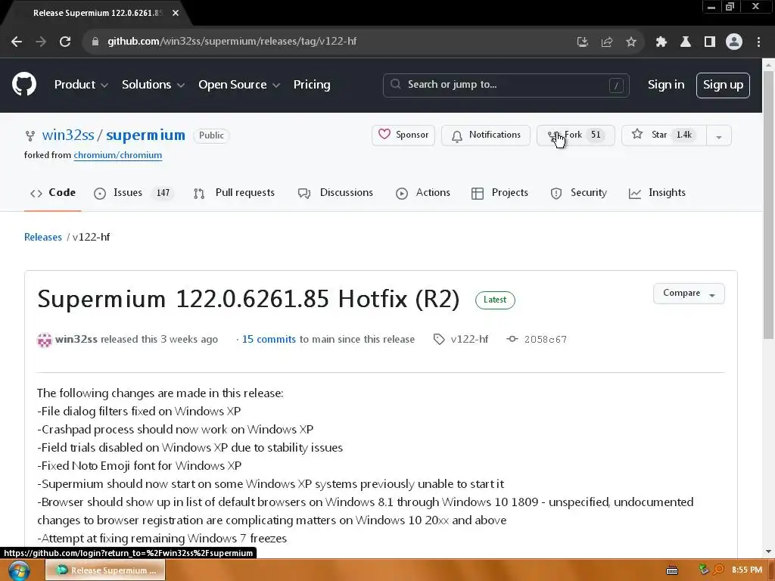Click the Supermium 122.0.6261.85 Hotfix (R2) title
Image resolution: width=775 pixels, height=581 pixels.
point(248,299)
